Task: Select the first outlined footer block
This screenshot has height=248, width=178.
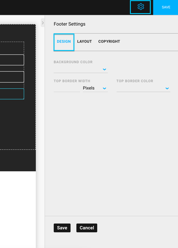Action: (12, 60)
